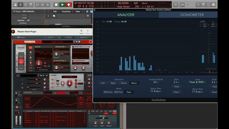Select Mono detection in MultiMeter
Image resolution: width=229 pixels, height=129 pixels.
[134, 83]
